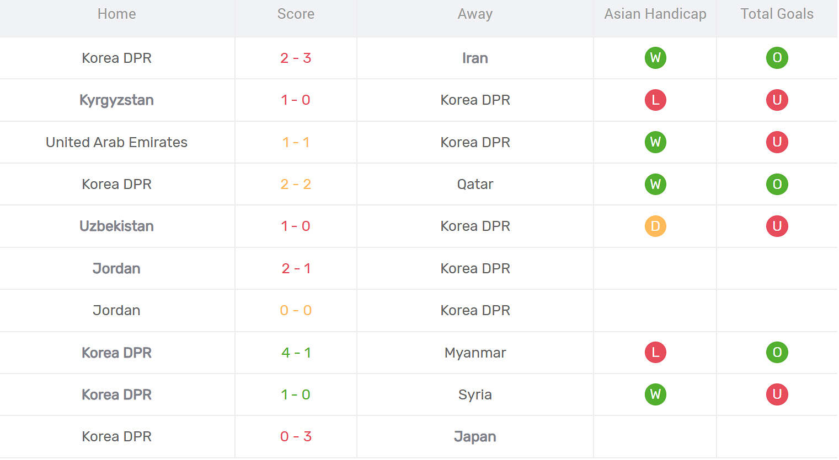Open the Japan away team link
Image resolution: width=839 pixels, height=460 pixels.
point(475,437)
